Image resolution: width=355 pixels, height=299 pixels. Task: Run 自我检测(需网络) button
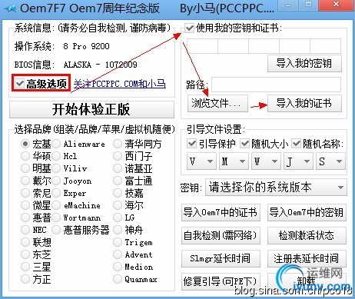click(x=221, y=235)
